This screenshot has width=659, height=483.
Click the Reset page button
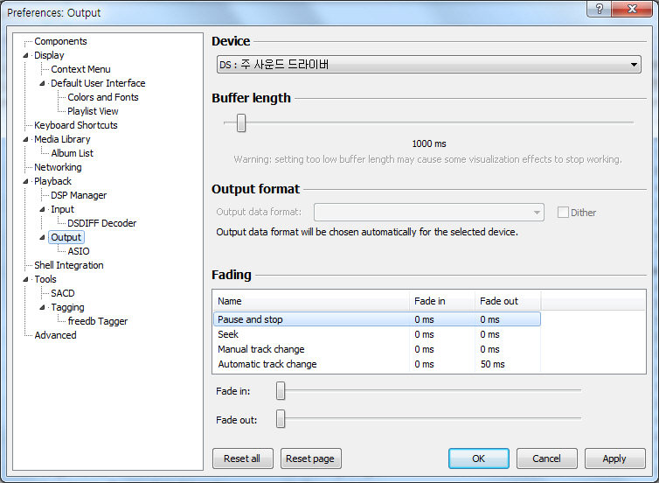pyautogui.click(x=310, y=458)
